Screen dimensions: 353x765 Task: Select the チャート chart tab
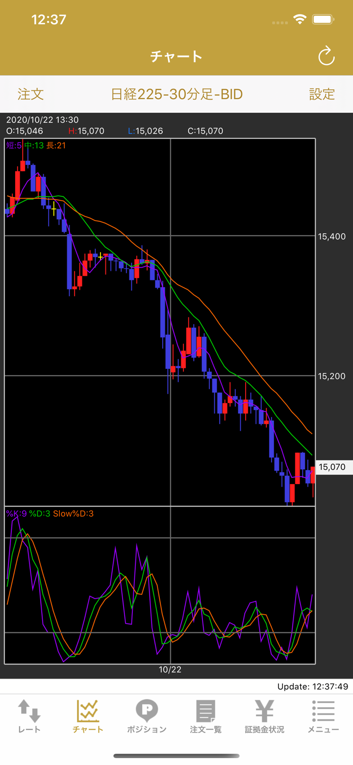point(88,716)
